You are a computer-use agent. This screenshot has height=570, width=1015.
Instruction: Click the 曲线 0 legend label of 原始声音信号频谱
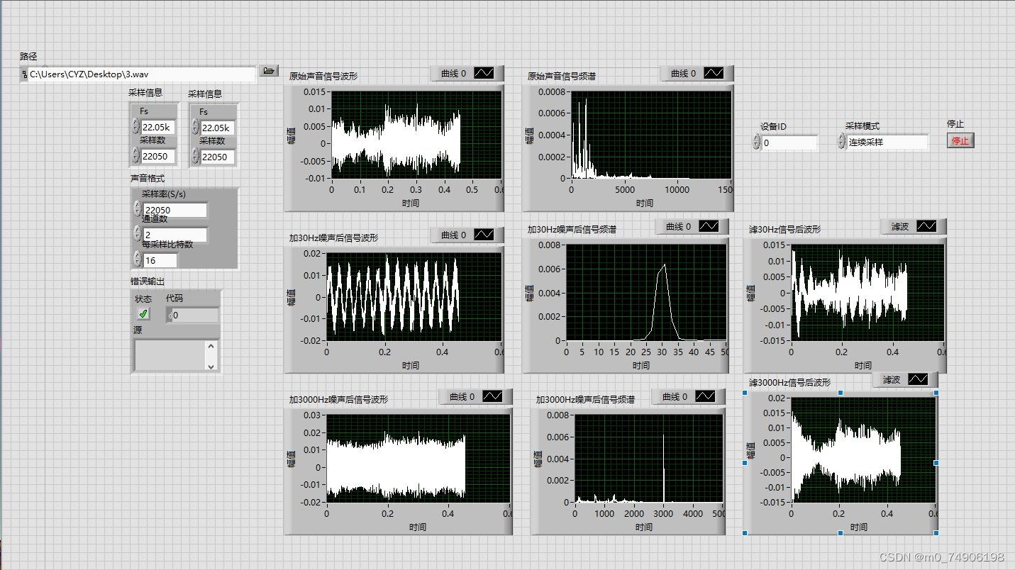(683, 73)
